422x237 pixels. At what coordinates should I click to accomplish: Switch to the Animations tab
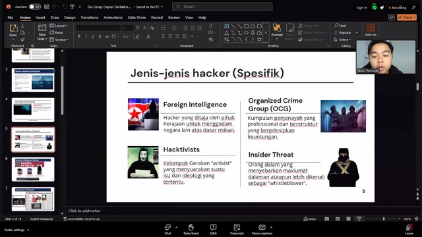point(113,18)
